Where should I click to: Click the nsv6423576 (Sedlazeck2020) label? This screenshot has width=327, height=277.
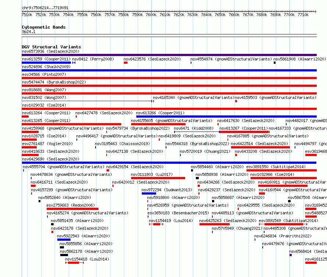(152, 59)
